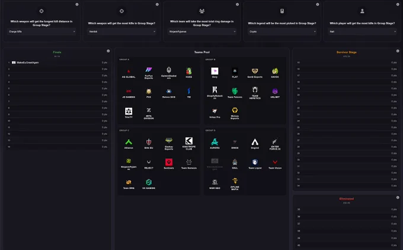403x250 pixels.
Task: Pick the FLAT team logo
Action: click(235, 71)
